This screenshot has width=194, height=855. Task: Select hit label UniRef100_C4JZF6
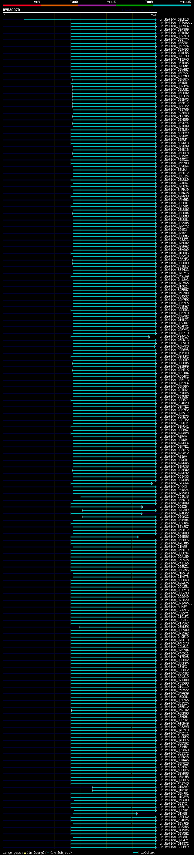[x=174, y=610]
